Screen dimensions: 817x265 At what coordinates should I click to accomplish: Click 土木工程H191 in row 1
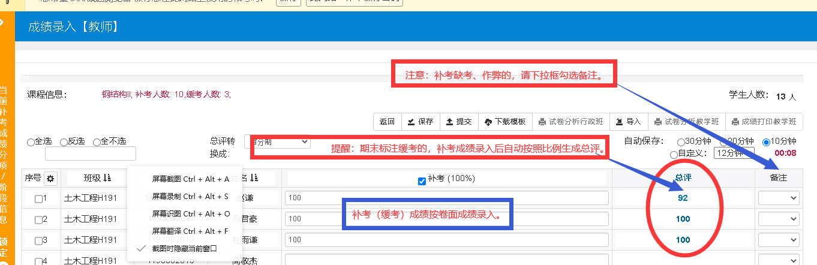click(x=91, y=198)
